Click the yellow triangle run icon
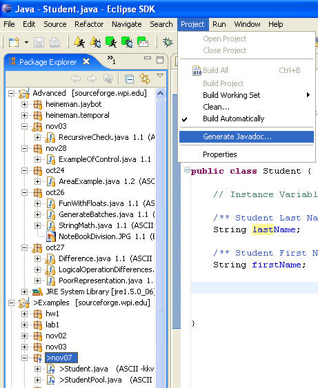Image resolution: width=318 pixels, height=388 pixels. [x=79, y=42]
